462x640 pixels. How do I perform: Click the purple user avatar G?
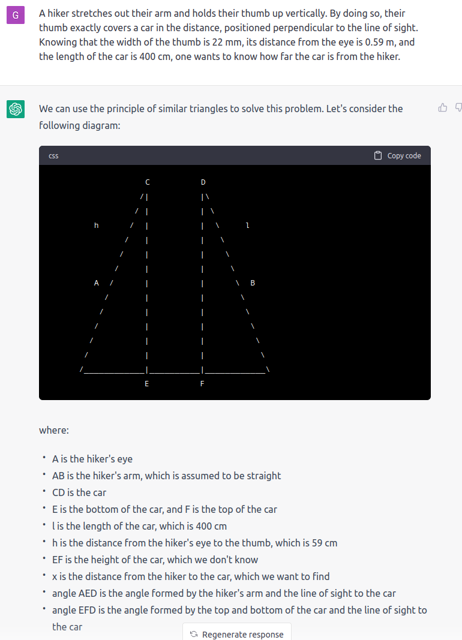click(x=16, y=15)
